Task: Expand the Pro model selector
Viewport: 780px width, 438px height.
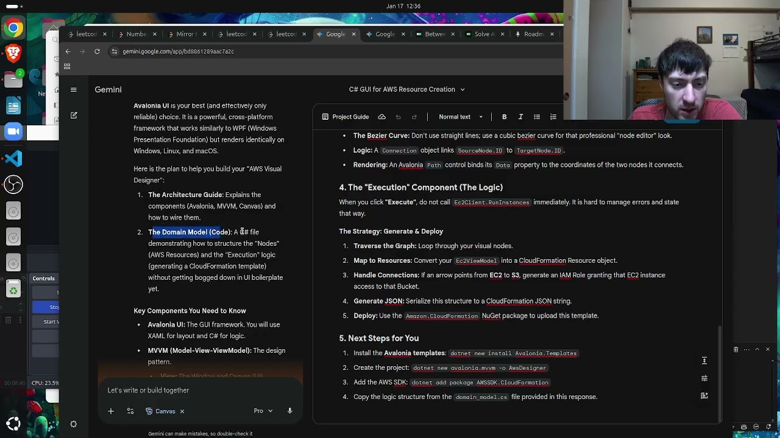Action: pos(263,411)
